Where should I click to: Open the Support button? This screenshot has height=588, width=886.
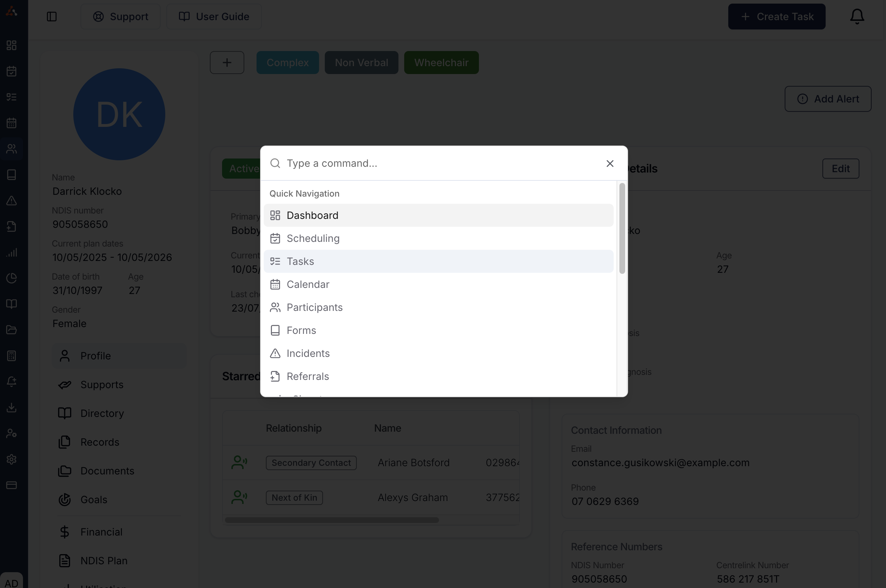pyautogui.click(x=120, y=17)
